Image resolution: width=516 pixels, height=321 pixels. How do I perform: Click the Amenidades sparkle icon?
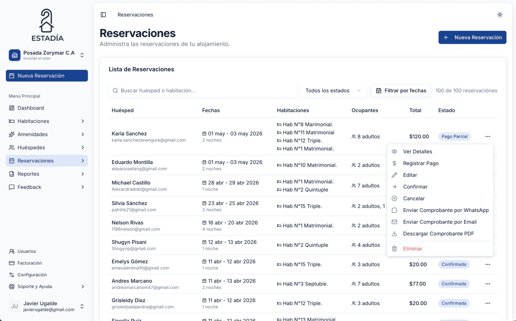coord(12,134)
